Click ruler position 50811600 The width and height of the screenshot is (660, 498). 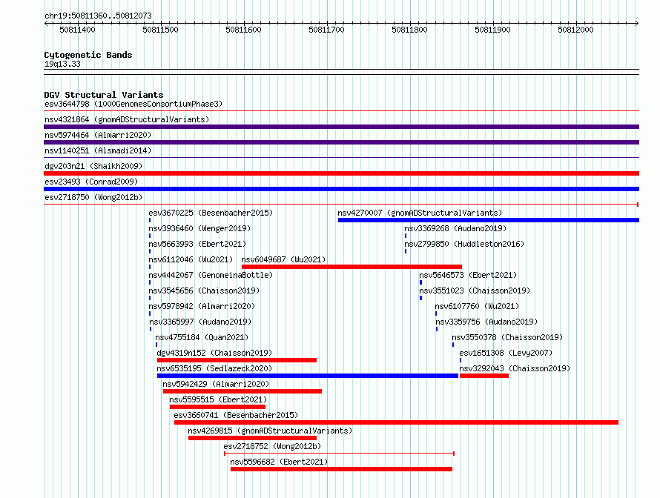coord(243,30)
